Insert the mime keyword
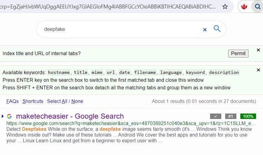 point(97,72)
